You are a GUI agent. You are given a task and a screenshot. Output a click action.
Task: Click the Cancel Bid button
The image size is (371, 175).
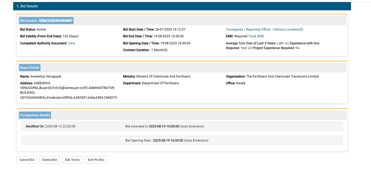pos(27,160)
